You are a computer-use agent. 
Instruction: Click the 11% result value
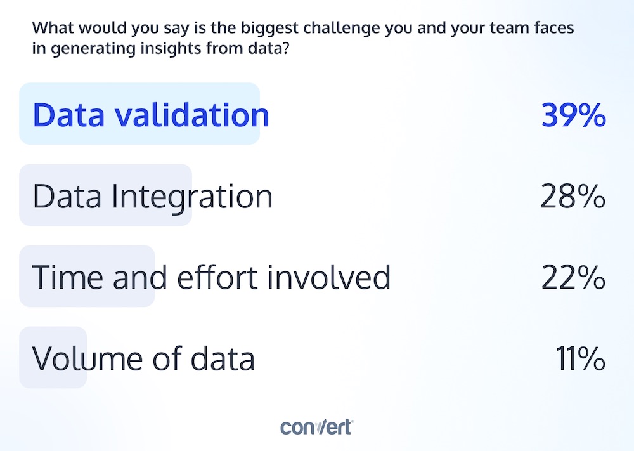(581, 358)
